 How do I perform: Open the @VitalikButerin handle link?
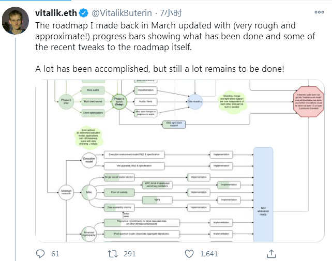tap(122, 13)
